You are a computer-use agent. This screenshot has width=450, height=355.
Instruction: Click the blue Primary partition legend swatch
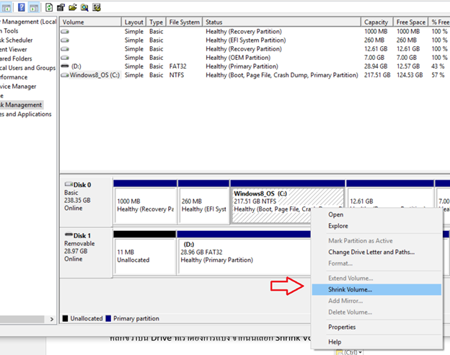[x=108, y=318]
